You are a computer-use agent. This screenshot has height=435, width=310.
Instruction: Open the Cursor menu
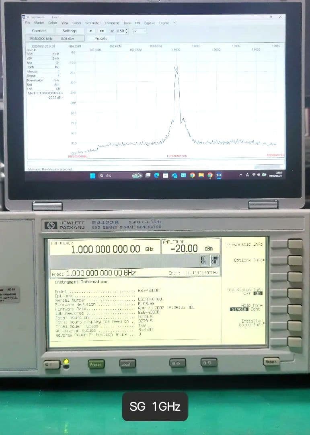tap(77, 23)
